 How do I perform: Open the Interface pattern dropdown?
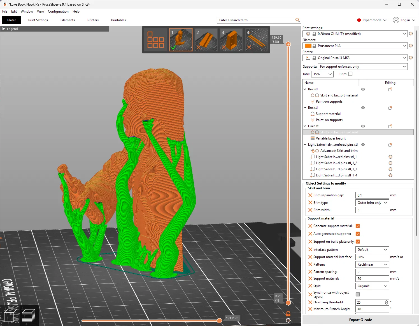372,250
